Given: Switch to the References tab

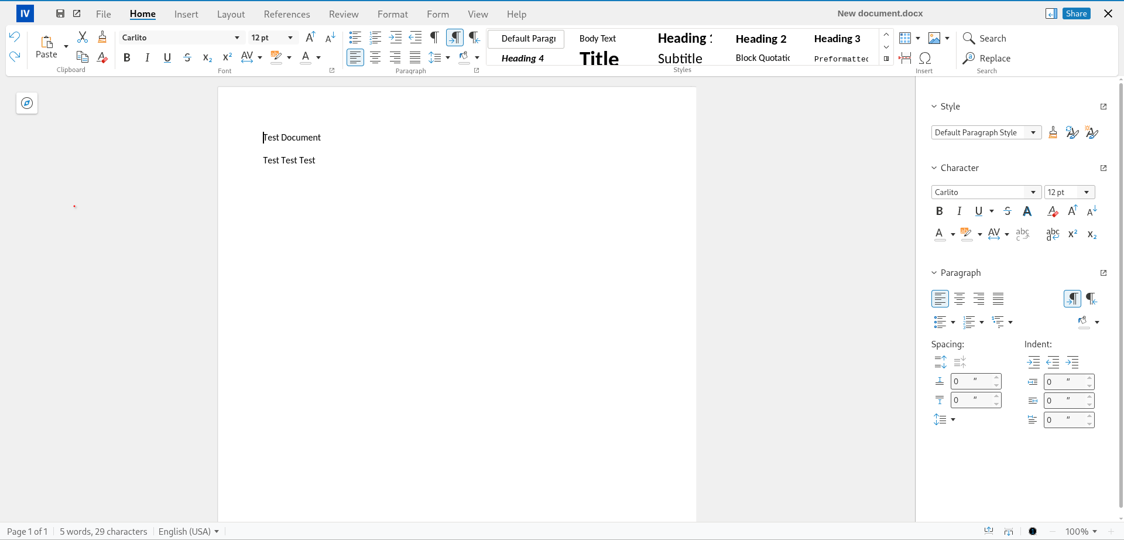Looking at the screenshot, I should [286, 14].
